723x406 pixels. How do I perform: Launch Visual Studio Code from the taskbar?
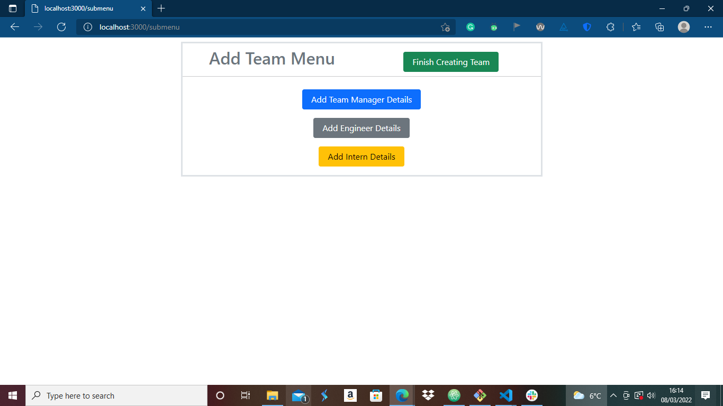click(x=505, y=395)
